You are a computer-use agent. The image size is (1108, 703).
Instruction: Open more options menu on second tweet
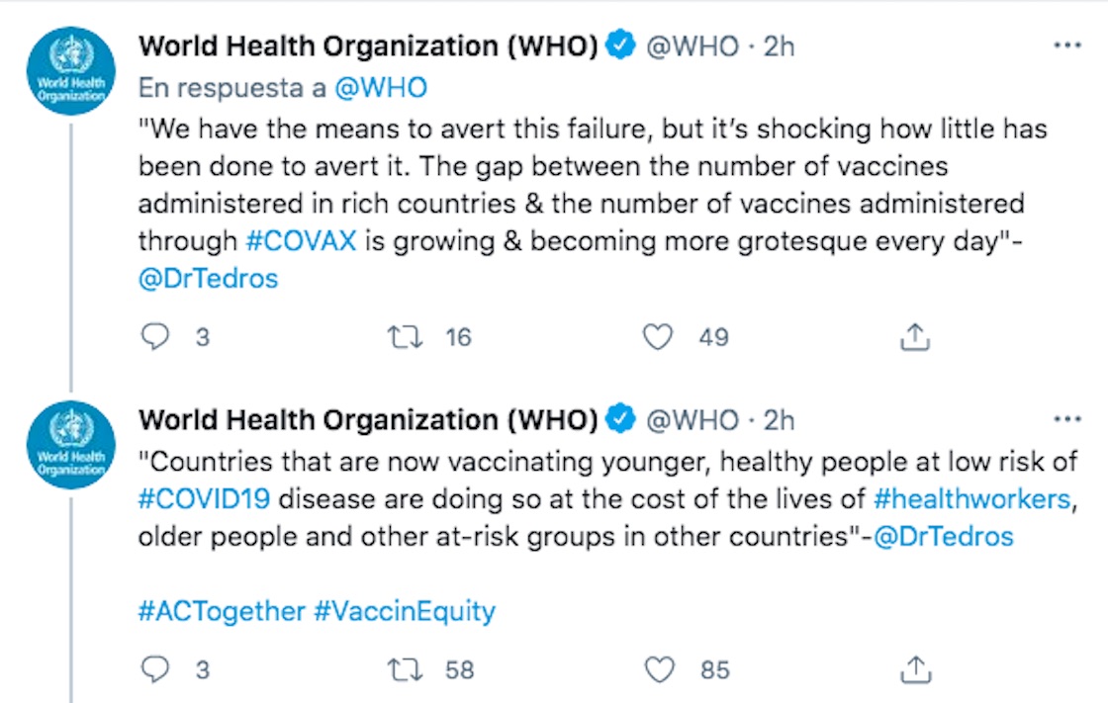click(x=1067, y=419)
